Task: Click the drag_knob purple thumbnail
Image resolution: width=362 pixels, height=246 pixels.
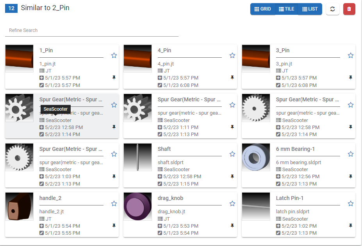Action: click(137, 206)
